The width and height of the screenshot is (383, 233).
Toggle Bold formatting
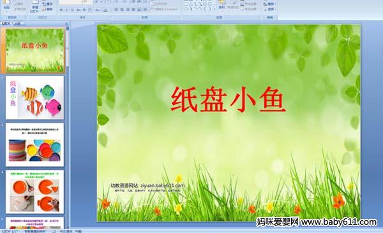(x=61, y=10)
